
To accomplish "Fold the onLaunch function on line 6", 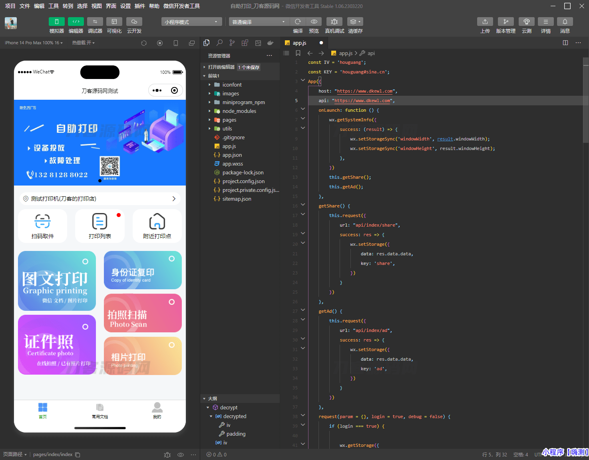I will [x=303, y=109].
